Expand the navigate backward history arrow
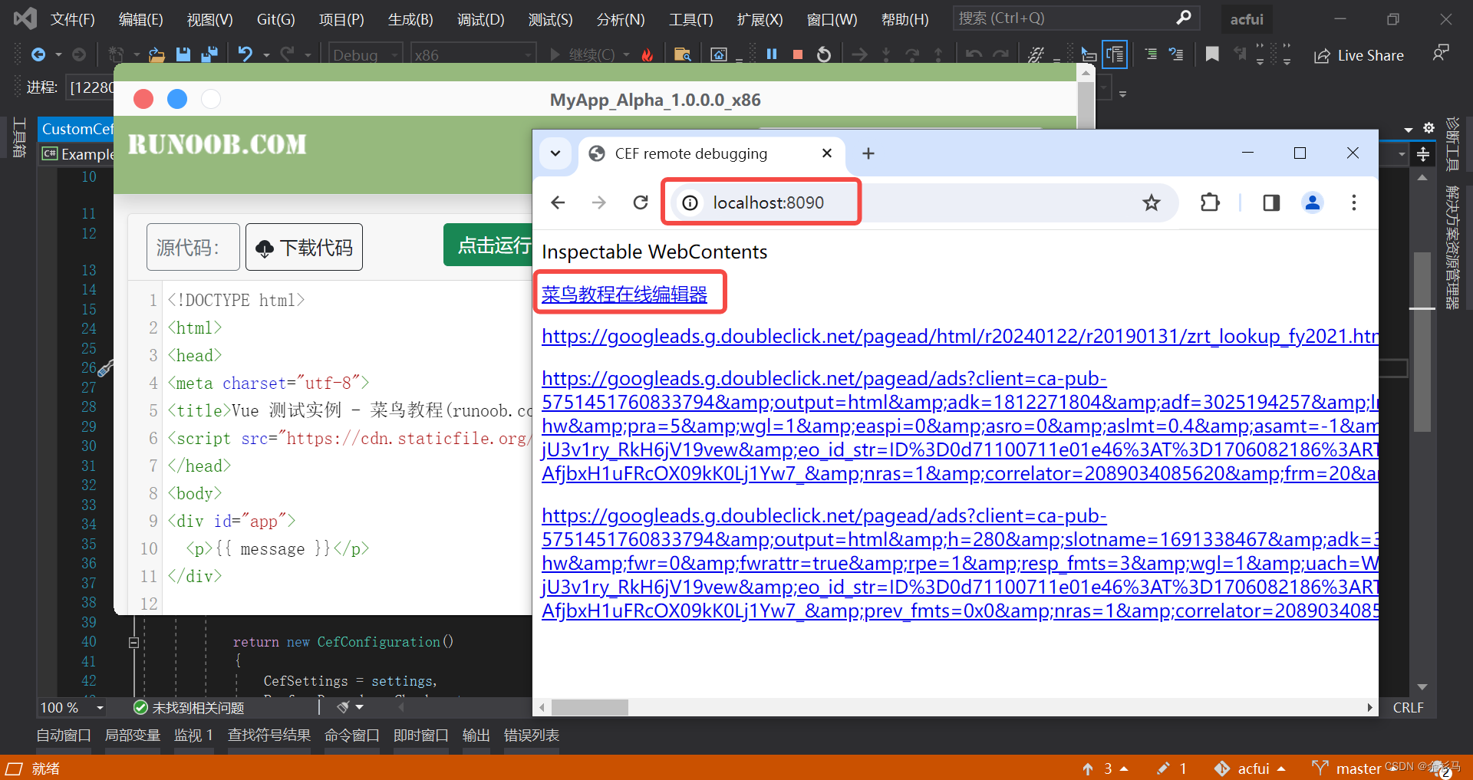The image size is (1473, 780). 59,54
